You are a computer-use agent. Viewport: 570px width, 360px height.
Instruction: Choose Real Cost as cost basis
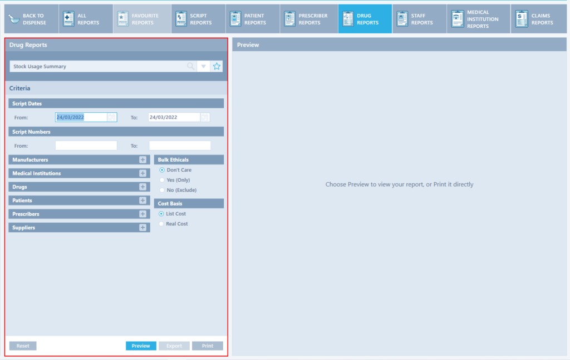pyautogui.click(x=162, y=224)
